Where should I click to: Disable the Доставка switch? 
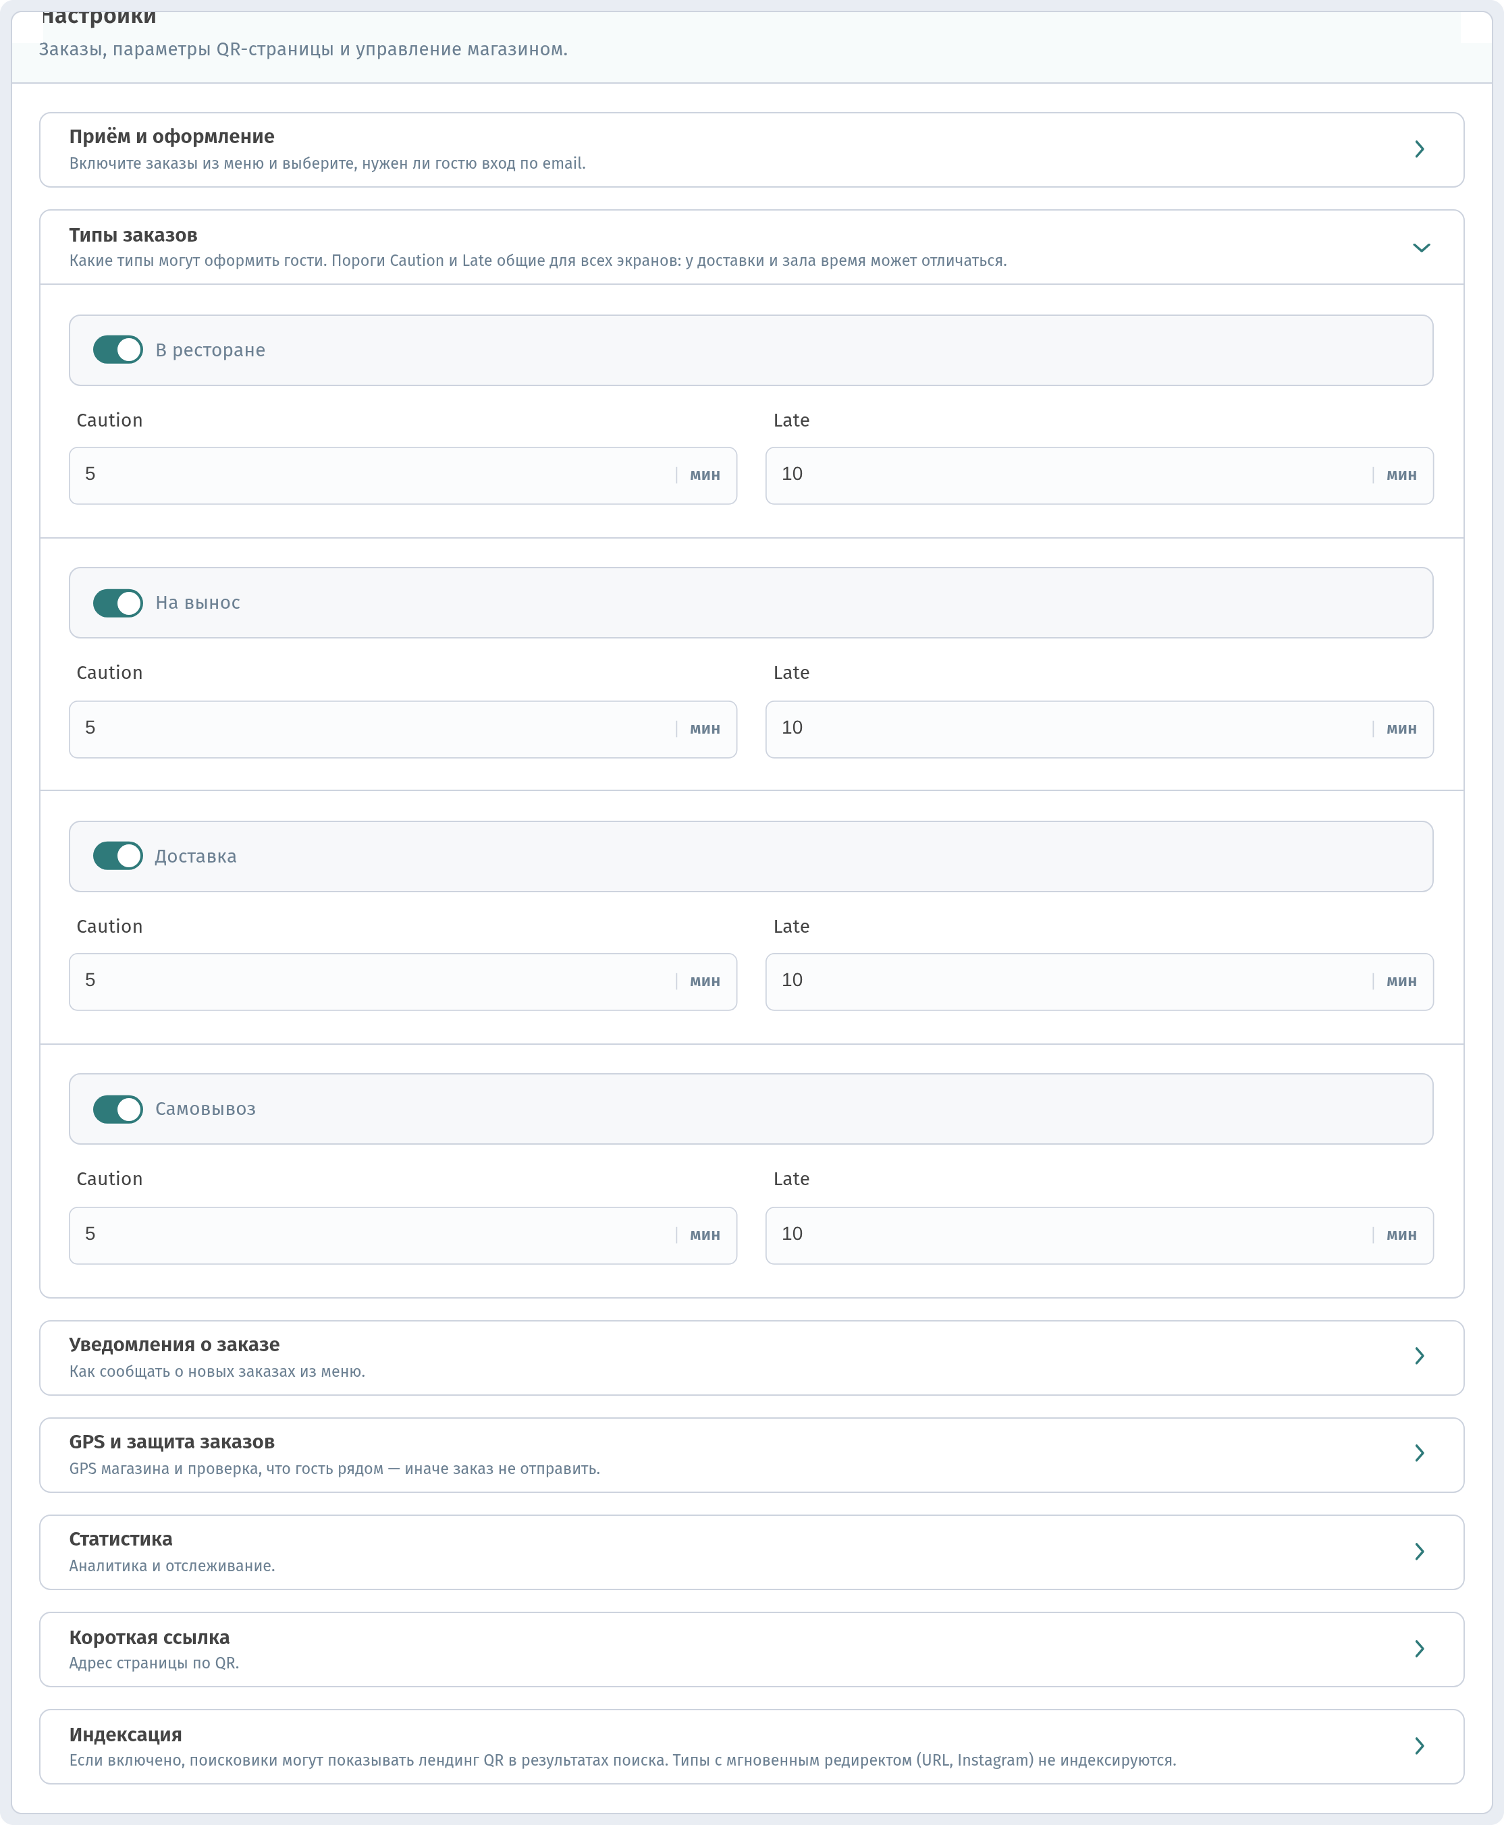point(118,856)
